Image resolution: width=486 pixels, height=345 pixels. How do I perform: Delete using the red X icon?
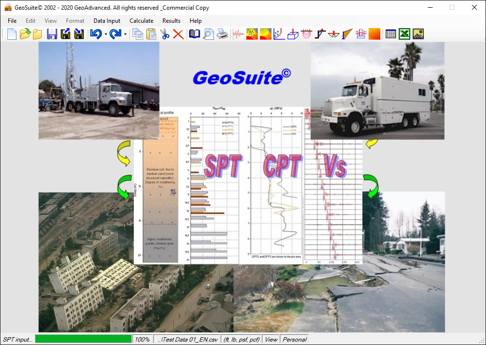[178, 34]
